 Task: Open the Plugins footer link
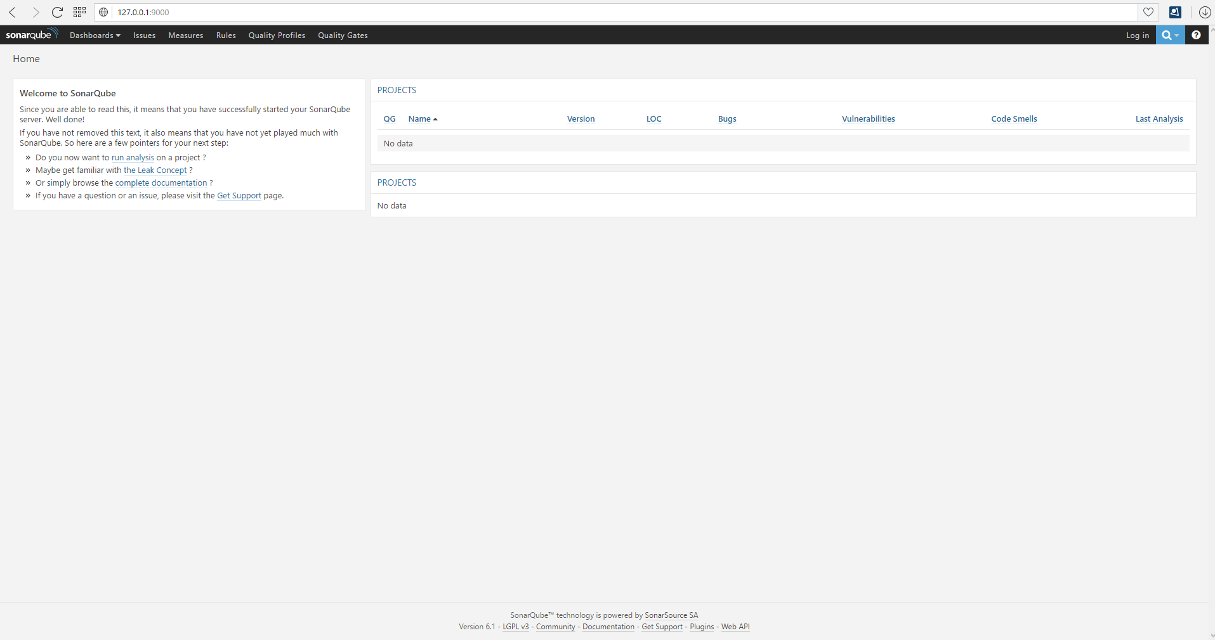pyautogui.click(x=702, y=627)
